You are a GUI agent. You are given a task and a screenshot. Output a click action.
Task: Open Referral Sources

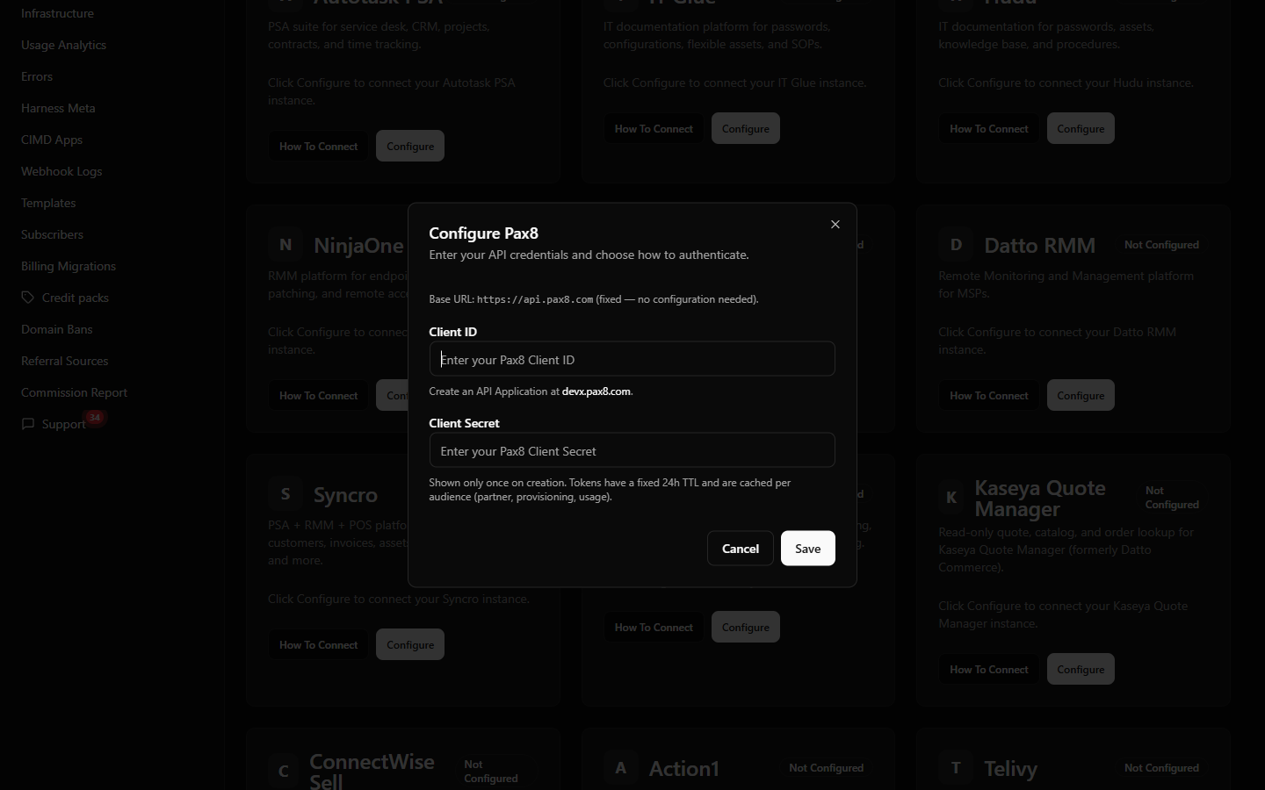[64, 361]
